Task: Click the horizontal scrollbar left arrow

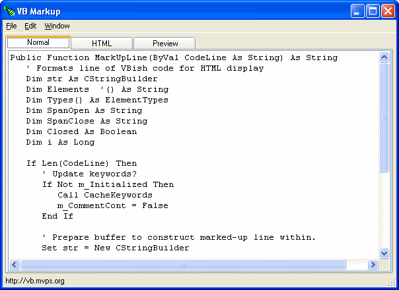Action: point(15,264)
